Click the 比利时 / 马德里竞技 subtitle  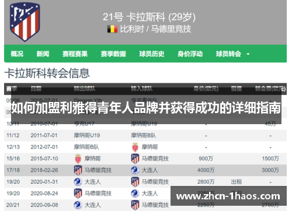(155, 29)
